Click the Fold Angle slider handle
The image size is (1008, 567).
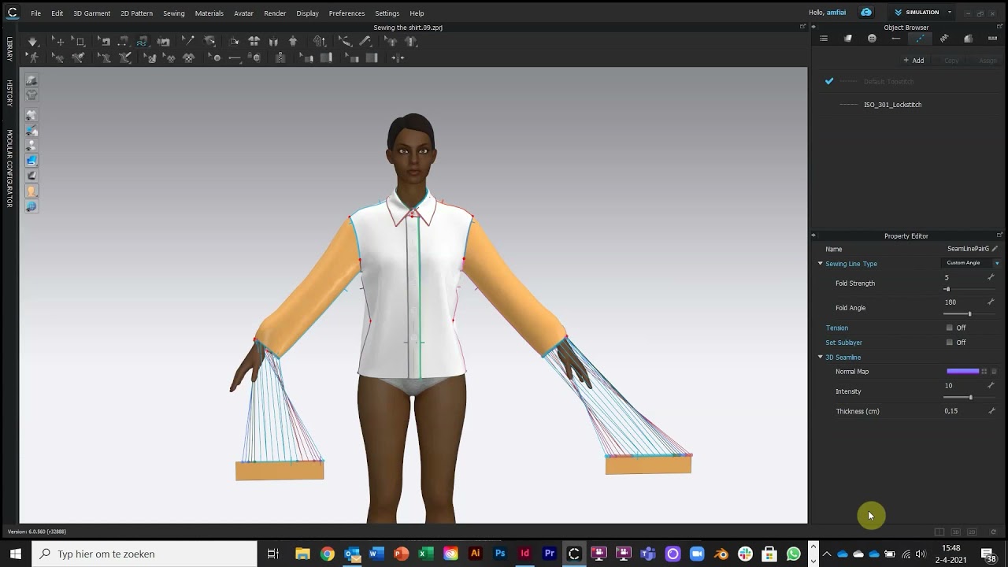click(969, 314)
